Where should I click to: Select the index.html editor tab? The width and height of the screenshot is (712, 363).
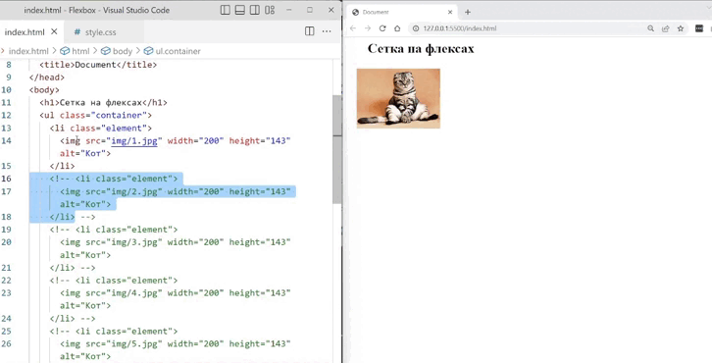pyautogui.click(x=25, y=32)
